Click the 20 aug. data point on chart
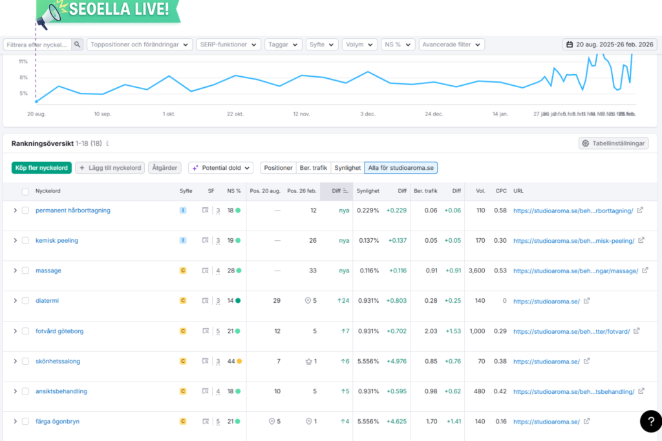Screen dimensions: 662x441 pos(36,101)
